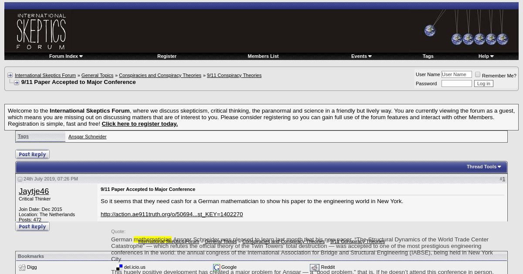Open the Help dropdown menu
523x274 pixels.
[x=486, y=56]
